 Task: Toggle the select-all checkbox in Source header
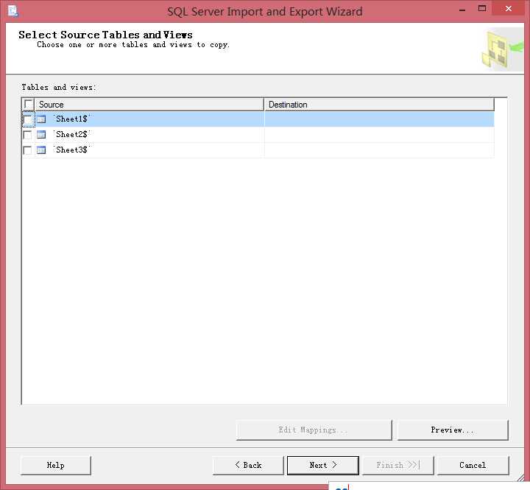[29, 104]
